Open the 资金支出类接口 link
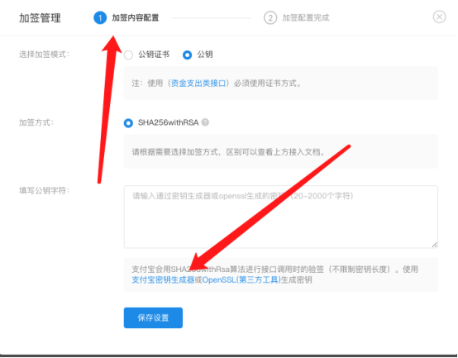The height and width of the screenshot is (358, 458). (198, 84)
